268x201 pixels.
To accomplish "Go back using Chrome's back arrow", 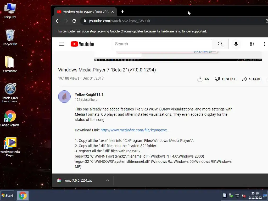I will 58,21.
